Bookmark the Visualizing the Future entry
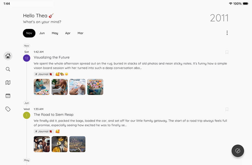 [227, 52]
